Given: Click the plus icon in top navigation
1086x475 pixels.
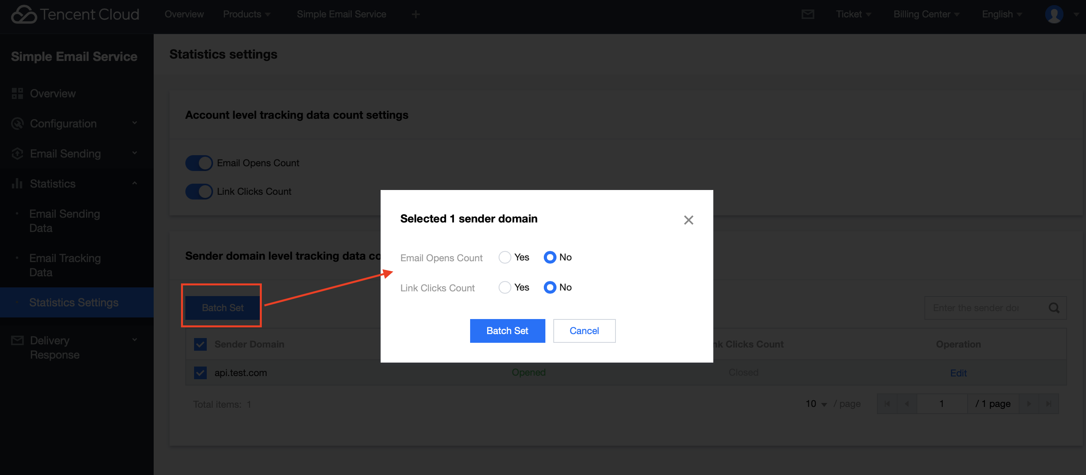Looking at the screenshot, I should (416, 14).
